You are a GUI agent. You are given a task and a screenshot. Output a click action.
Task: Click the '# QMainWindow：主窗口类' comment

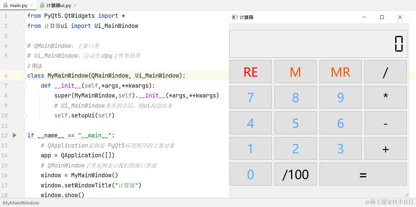[63, 46]
